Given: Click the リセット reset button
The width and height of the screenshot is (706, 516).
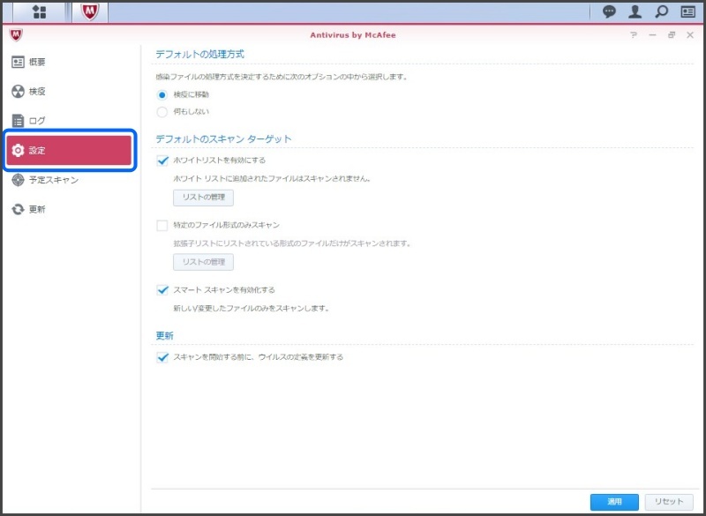Looking at the screenshot, I should pos(669,502).
